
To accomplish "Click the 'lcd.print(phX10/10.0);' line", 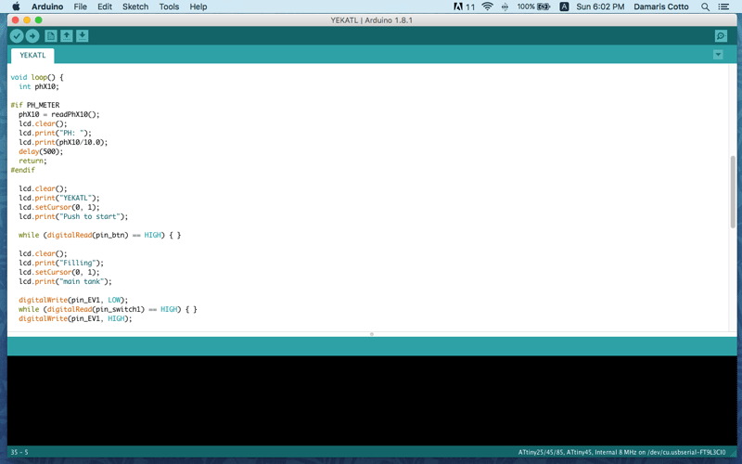I will click(63, 142).
